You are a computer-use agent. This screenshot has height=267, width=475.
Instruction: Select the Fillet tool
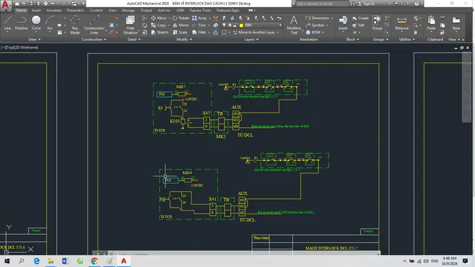(x=199, y=32)
